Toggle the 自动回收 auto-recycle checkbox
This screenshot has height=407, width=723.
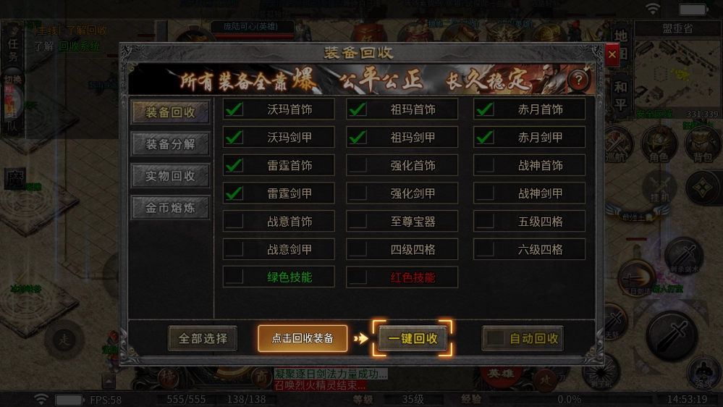496,338
